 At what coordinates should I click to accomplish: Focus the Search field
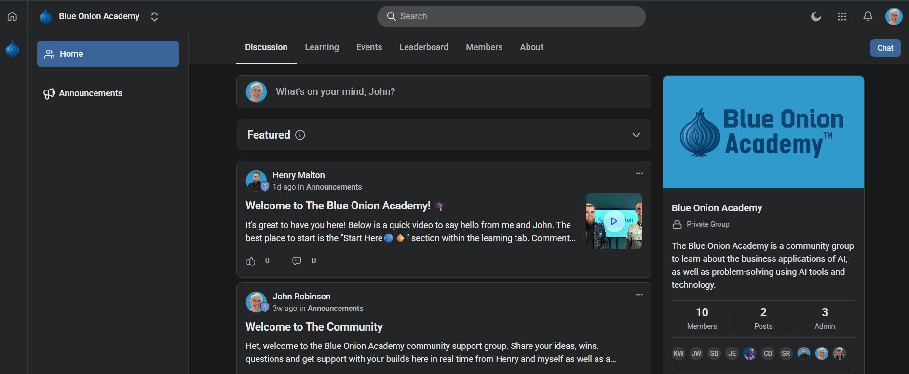tap(511, 16)
